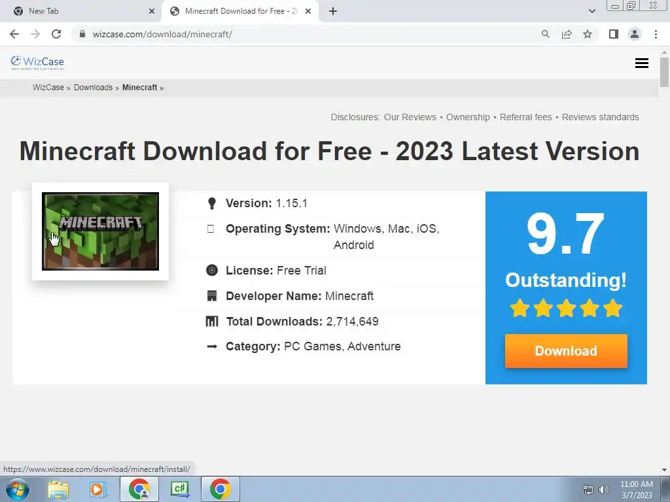Open the volume tray icon
The width and height of the screenshot is (670, 502).
(x=603, y=490)
